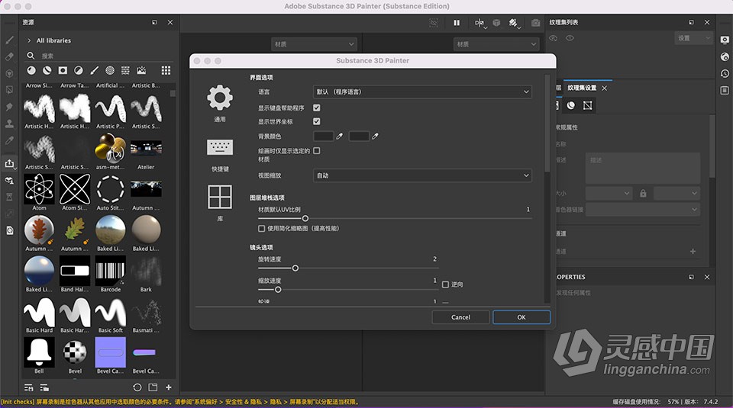Pick second background color with eyedropper
This screenshot has height=408, width=733.
point(376,137)
